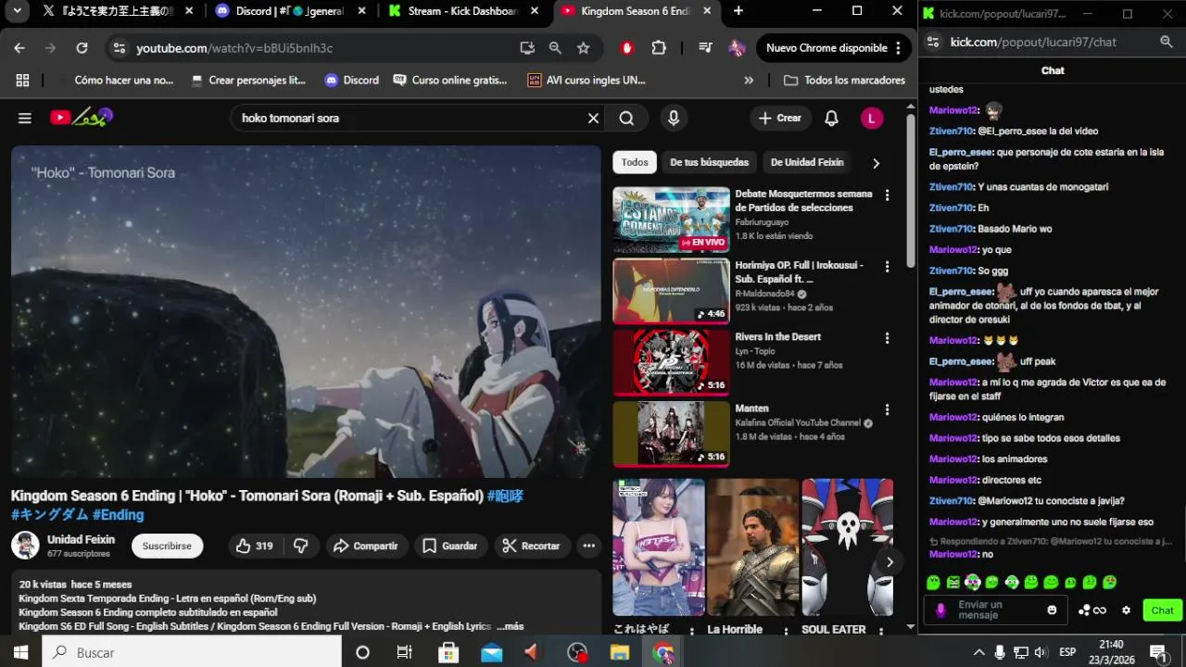Select the De Unidad Feixin filter chip
The image size is (1186, 667).
tap(807, 162)
